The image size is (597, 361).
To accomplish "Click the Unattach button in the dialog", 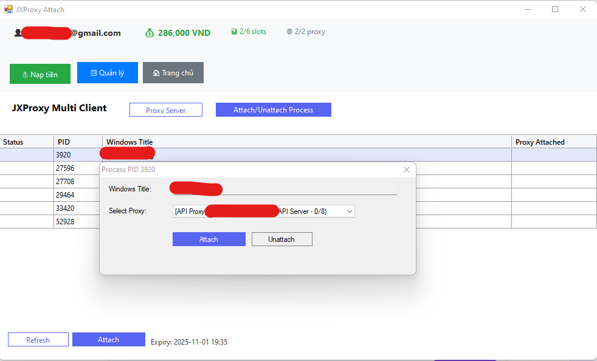I will (281, 239).
